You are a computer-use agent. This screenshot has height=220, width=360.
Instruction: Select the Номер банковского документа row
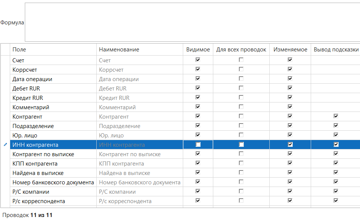click(x=53, y=182)
